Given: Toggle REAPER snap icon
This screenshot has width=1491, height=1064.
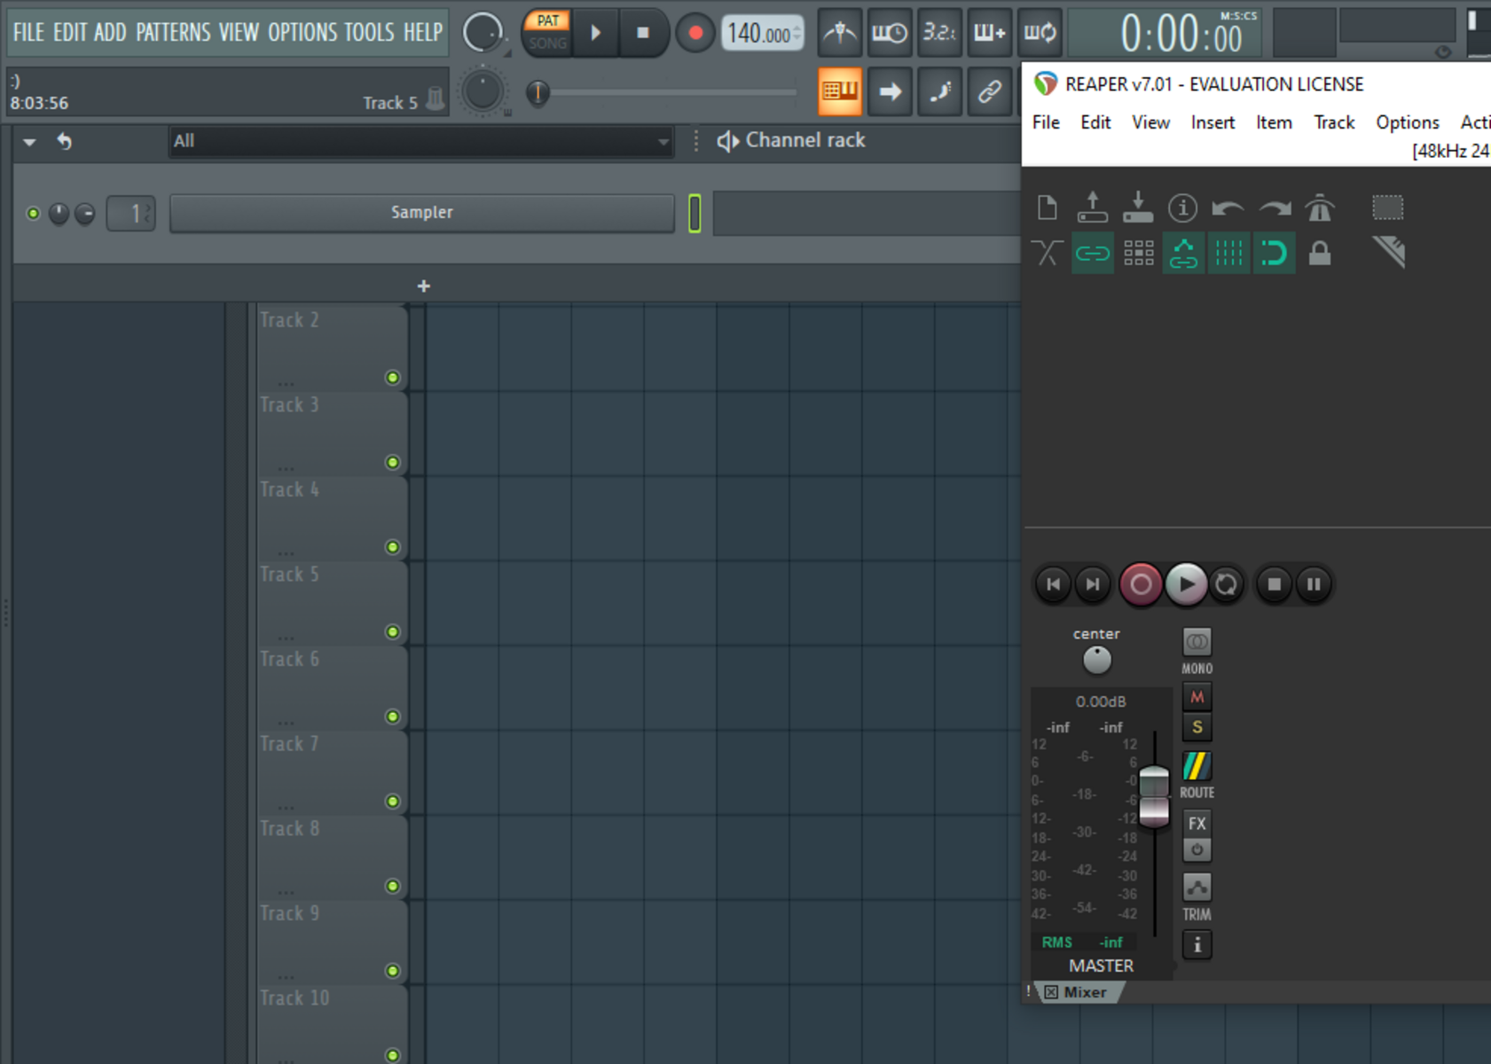Looking at the screenshot, I should click(x=1274, y=254).
